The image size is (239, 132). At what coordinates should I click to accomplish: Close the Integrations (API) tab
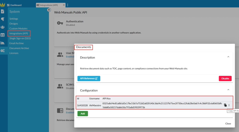pos(64,5)
